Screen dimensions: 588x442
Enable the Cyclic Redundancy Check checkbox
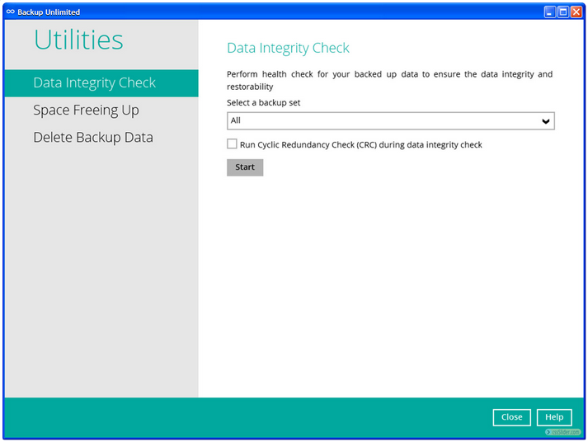[232, 144]
